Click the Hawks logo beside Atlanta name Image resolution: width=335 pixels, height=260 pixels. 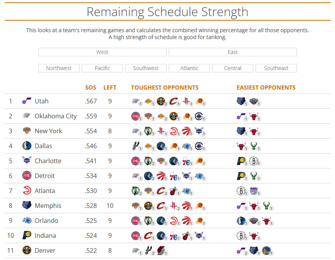click(26, 191)
